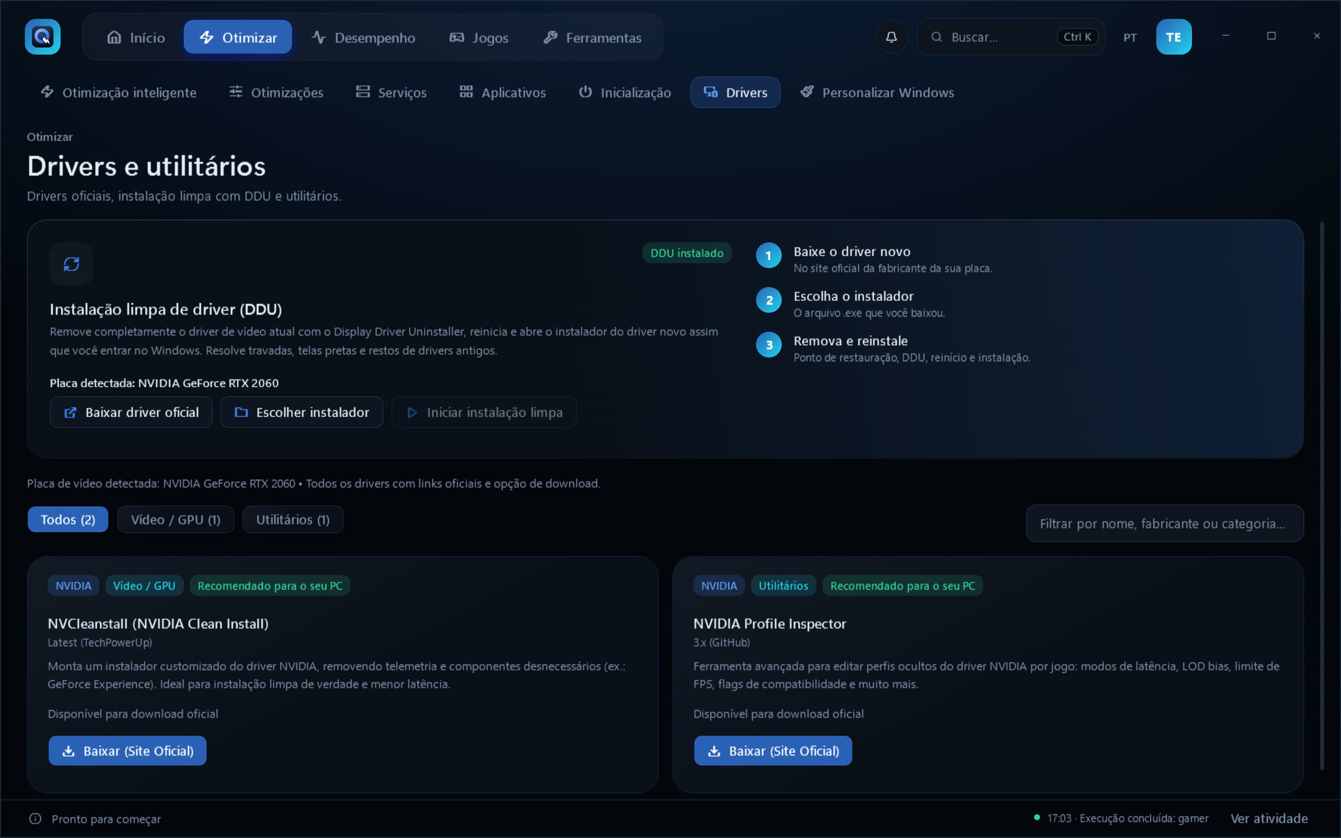Open the Aplicativos subtab
Screen dimensions: 1341x838
click(x=502, y=92)
